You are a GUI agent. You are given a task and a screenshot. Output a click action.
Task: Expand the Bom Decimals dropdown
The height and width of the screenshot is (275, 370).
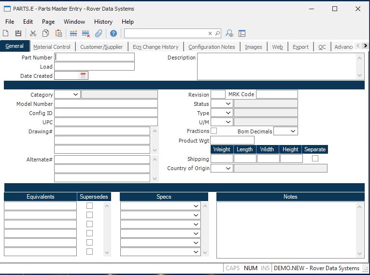(292, 131)
